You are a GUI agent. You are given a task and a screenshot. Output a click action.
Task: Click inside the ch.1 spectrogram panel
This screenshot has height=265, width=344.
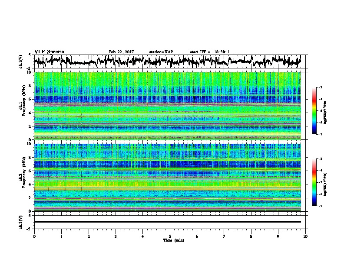coord(167,106)
